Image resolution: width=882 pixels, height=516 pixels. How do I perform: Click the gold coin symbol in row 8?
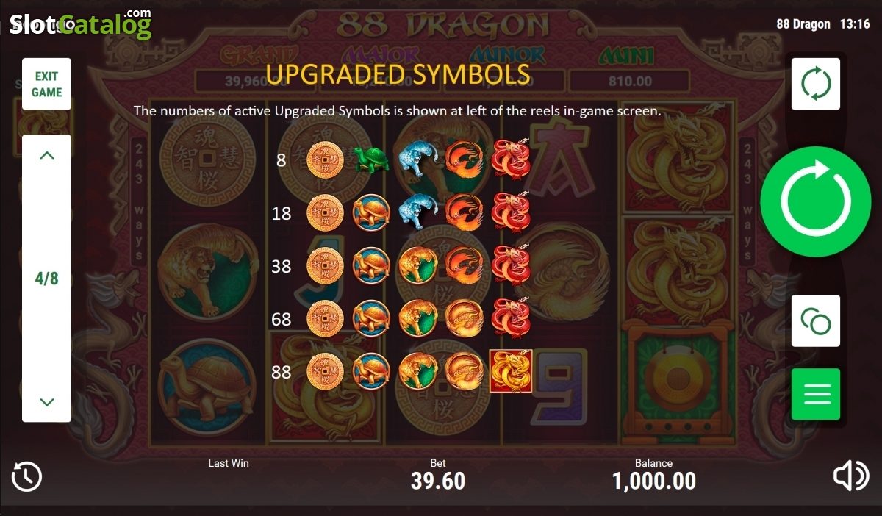click(x=325, y=160)
